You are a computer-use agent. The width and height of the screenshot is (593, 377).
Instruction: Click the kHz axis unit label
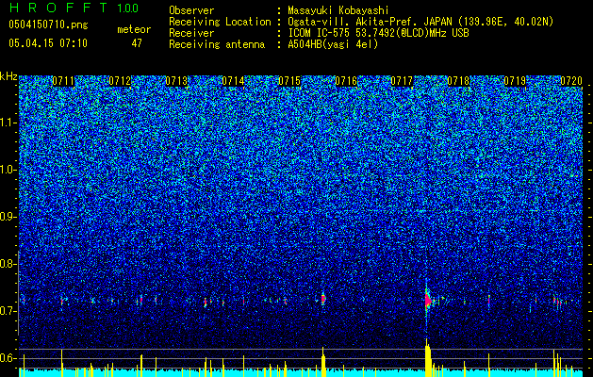click(8, 76)
